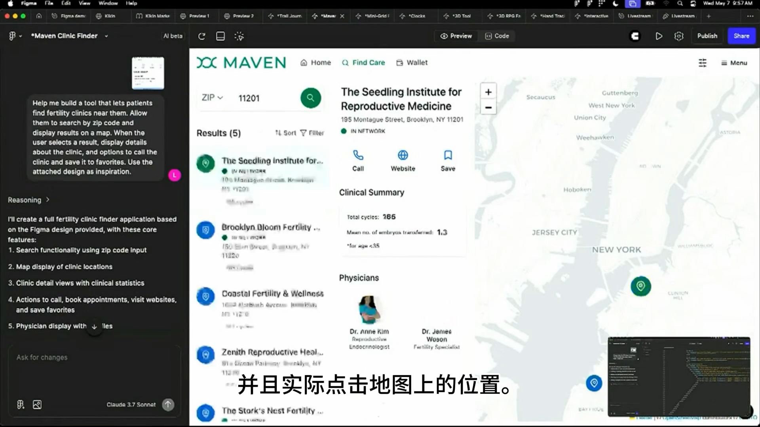Open Find Care in Maven nav
Image resolution: width=760 pixels, height=427 pixels.
(363, 62)
